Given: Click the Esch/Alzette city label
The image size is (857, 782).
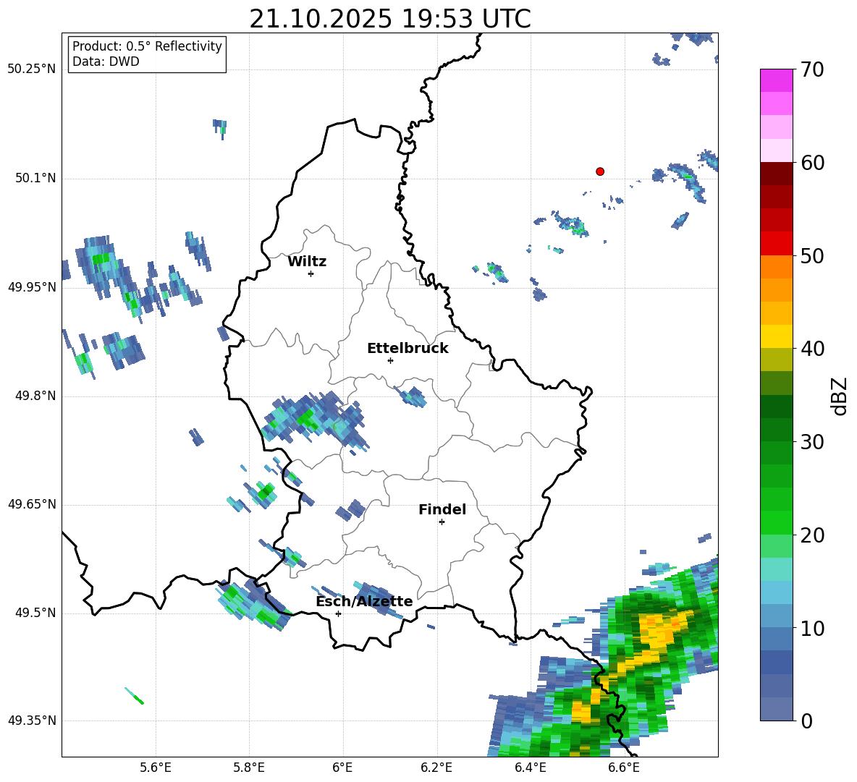Looking at the screenshot, I should [x=364, y=602].
